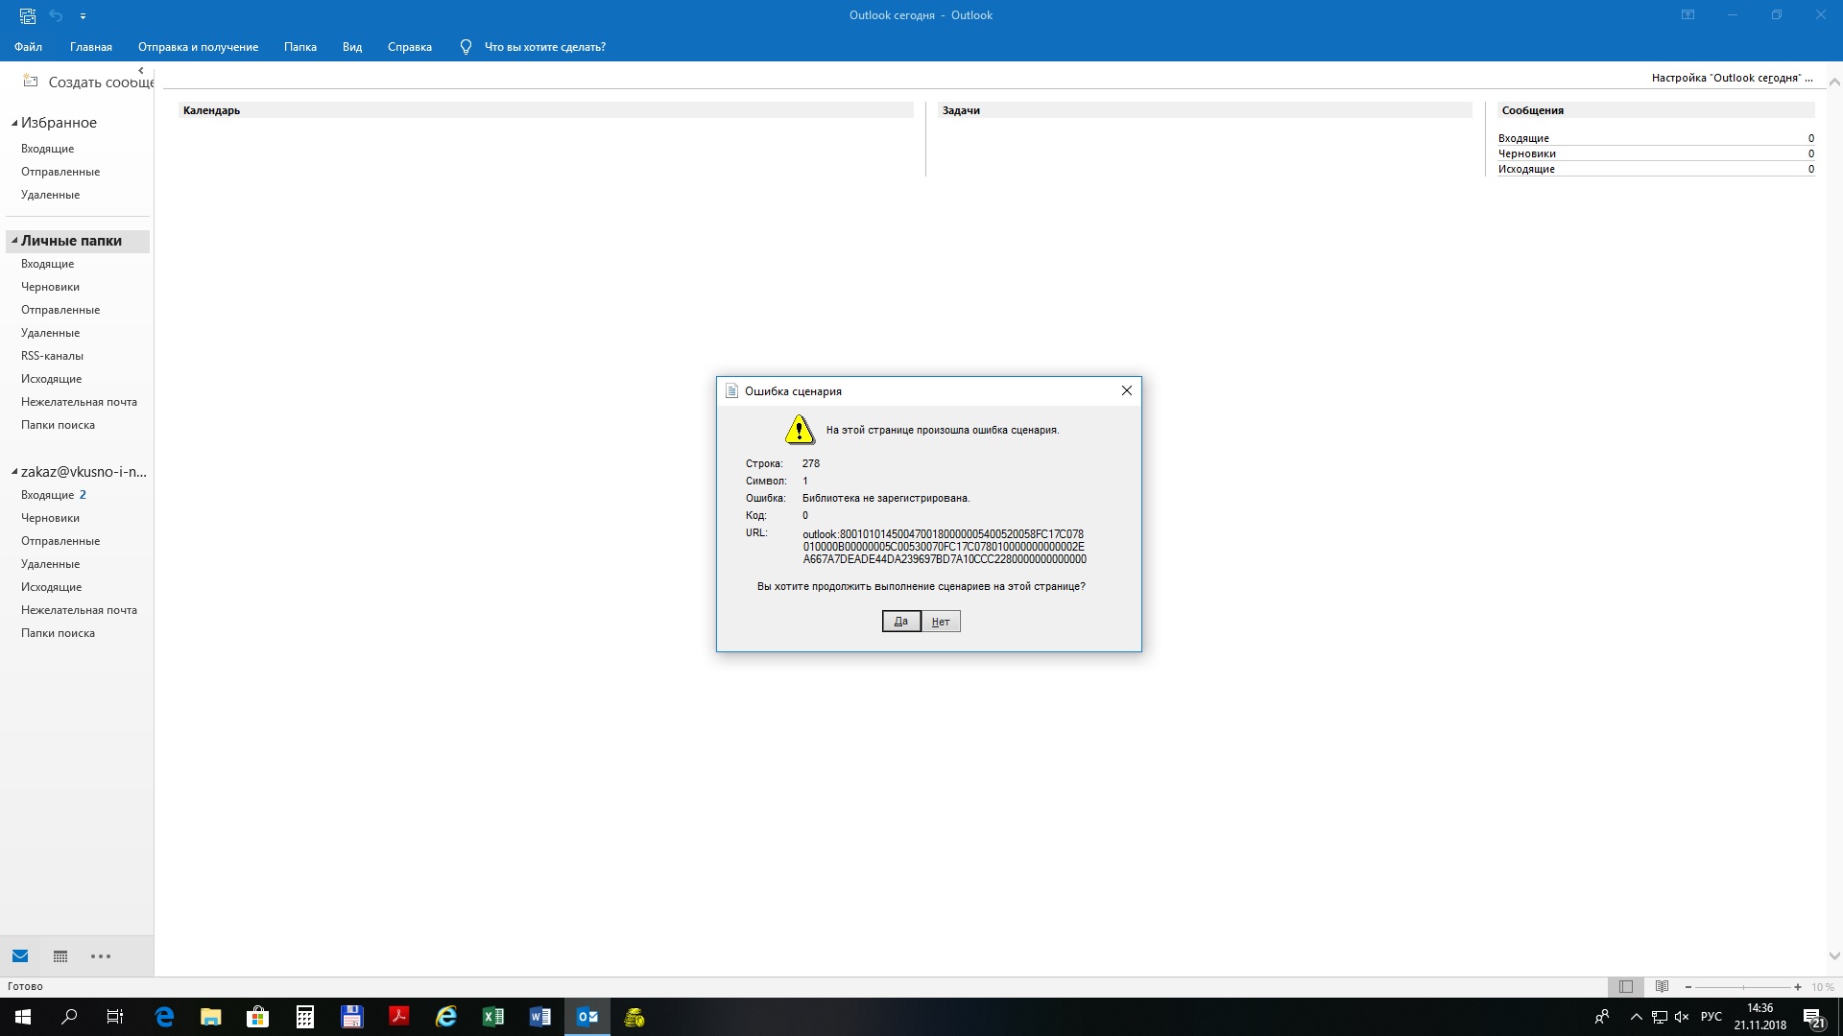Click the scroll down arrow on right
The width and height of the screenshot is (1843, 1036).
pos(1834,956)
